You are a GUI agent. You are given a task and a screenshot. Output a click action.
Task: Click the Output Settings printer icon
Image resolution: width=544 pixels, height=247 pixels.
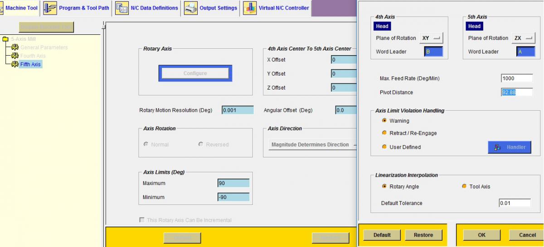click(191, 8)
